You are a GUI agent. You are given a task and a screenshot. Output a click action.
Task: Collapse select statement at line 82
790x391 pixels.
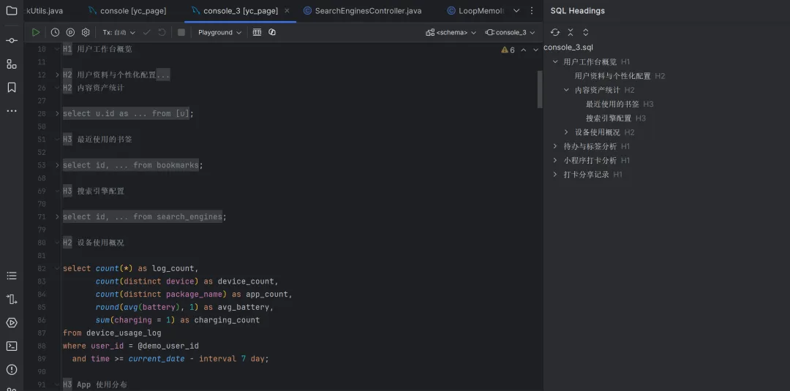coord(57,268)
